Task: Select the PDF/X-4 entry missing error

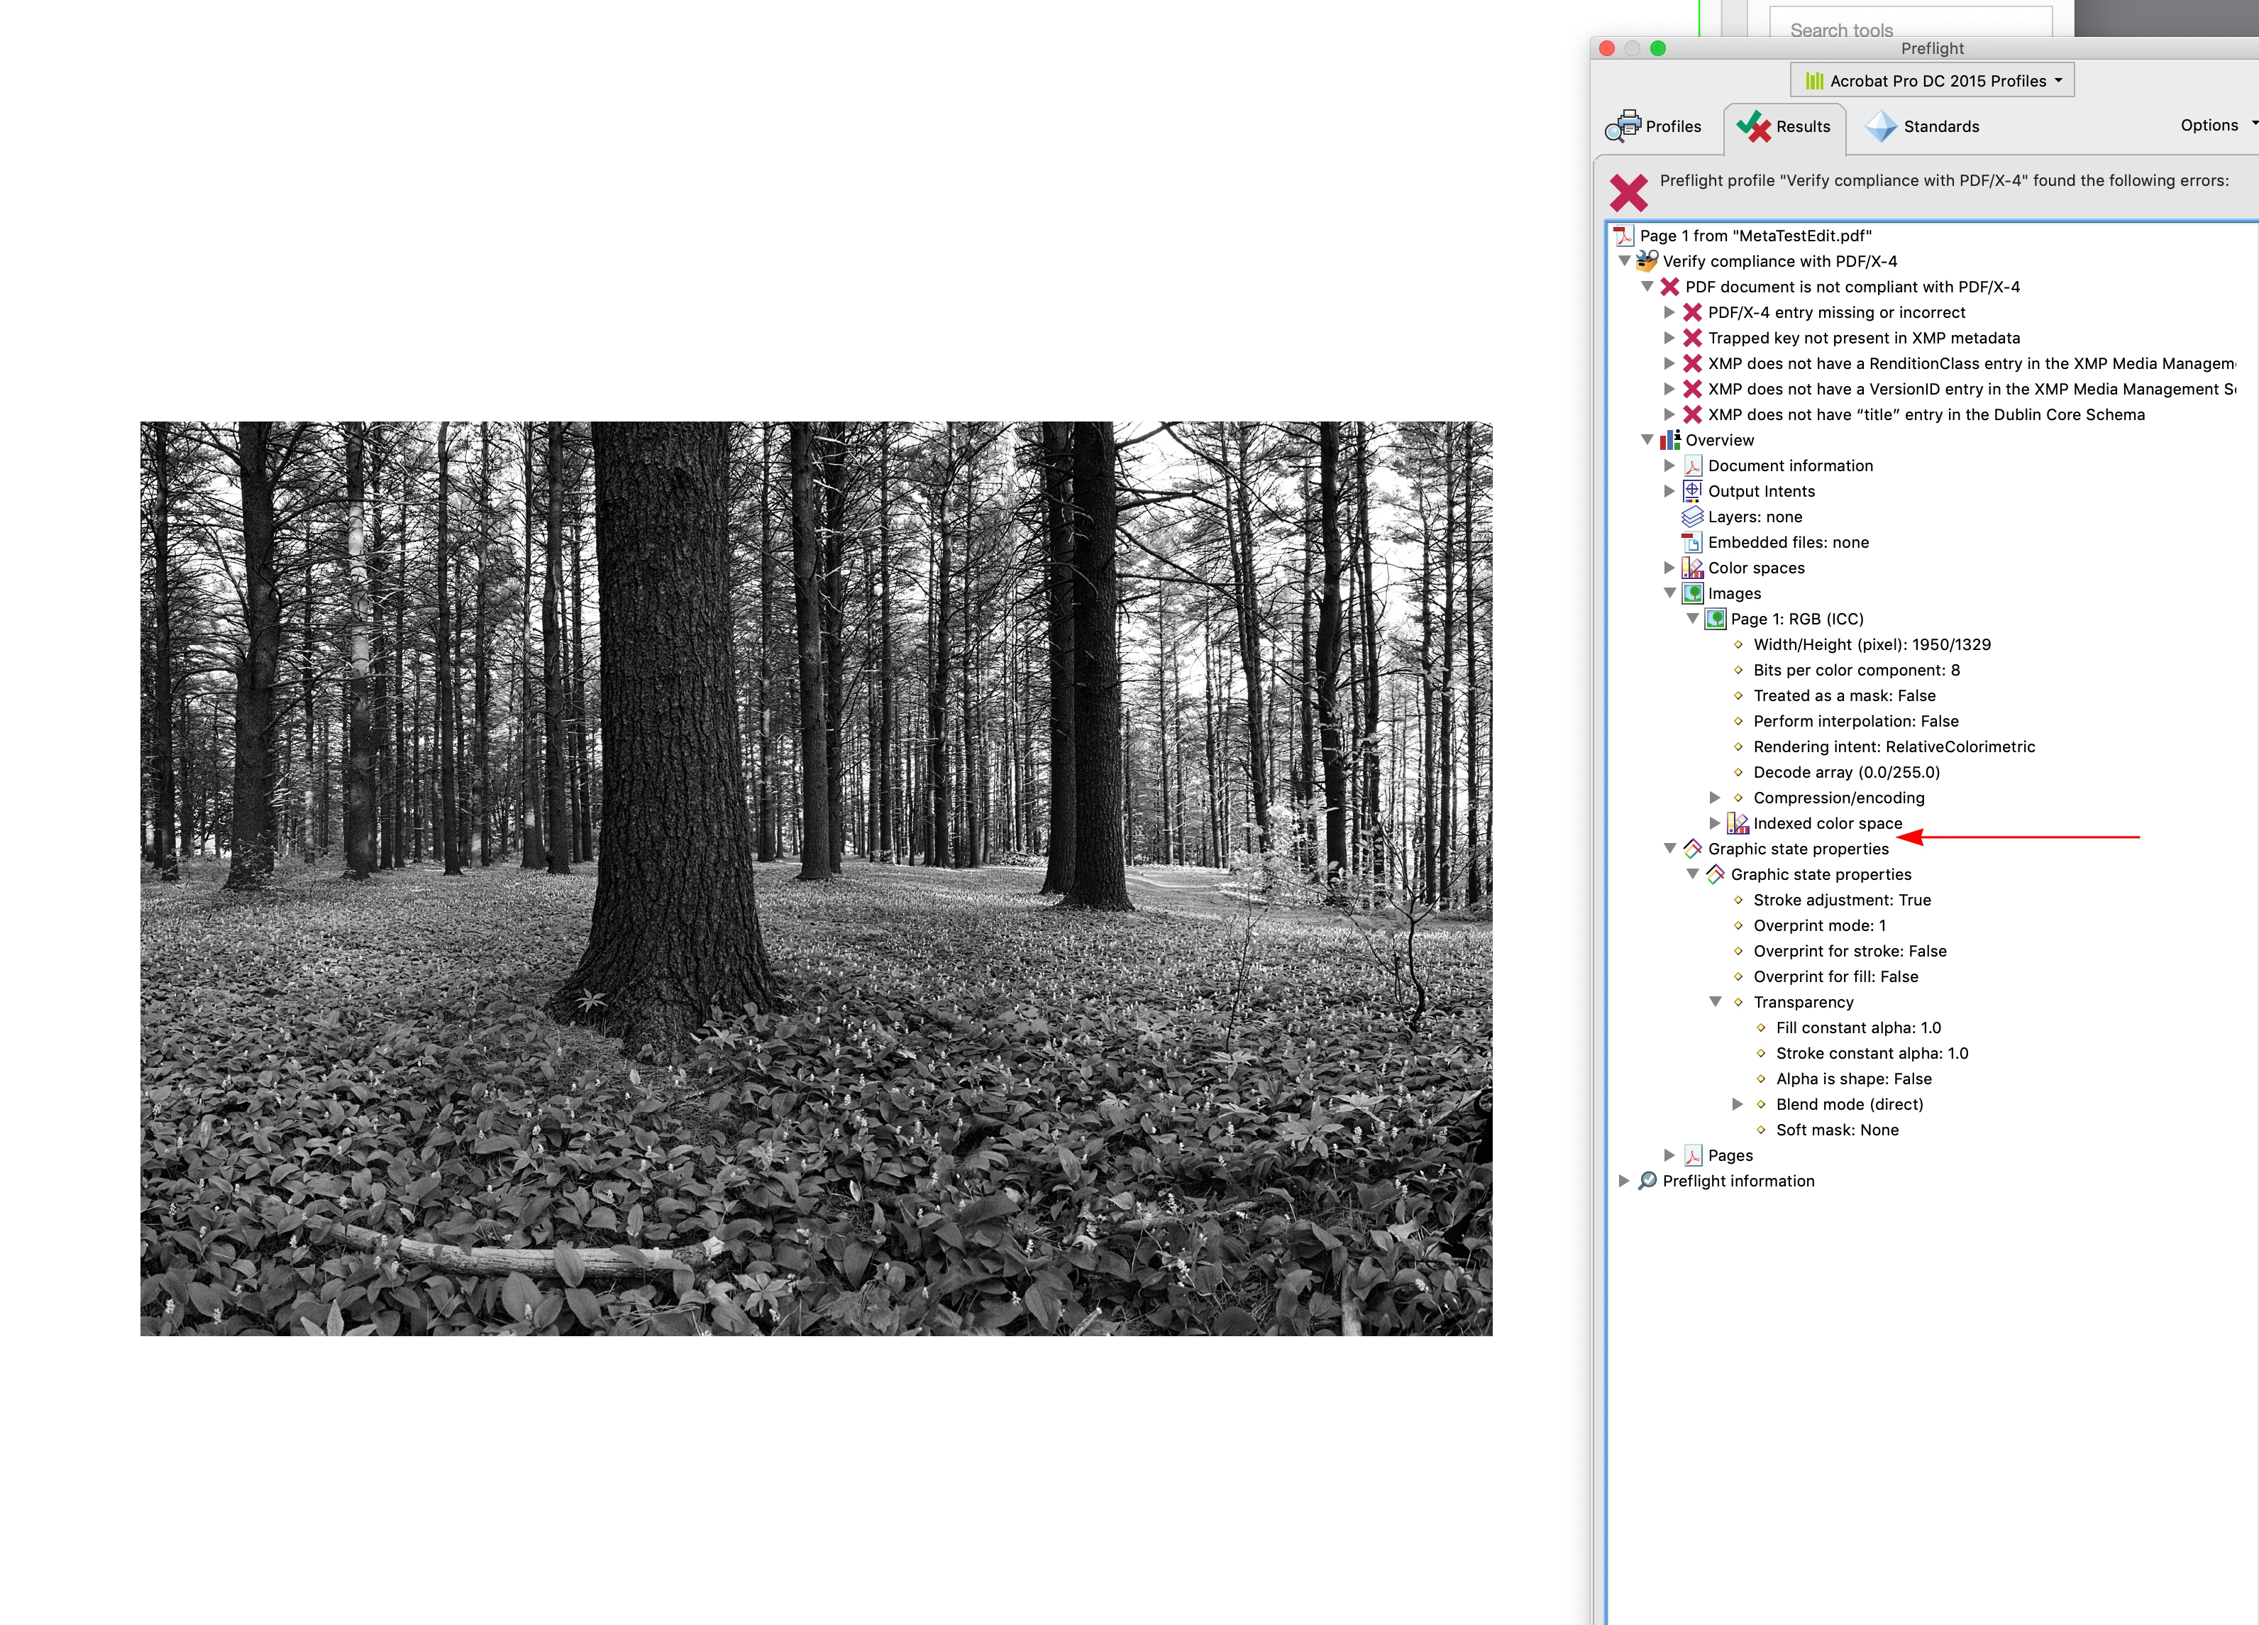Action: pos(1835,312)
